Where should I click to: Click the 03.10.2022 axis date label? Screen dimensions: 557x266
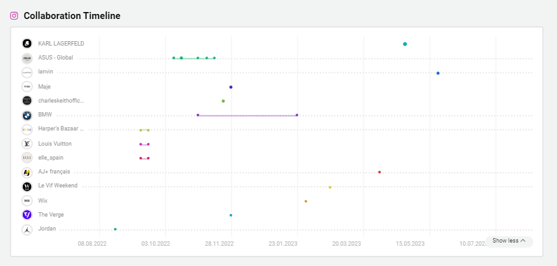tap(155, 244)
